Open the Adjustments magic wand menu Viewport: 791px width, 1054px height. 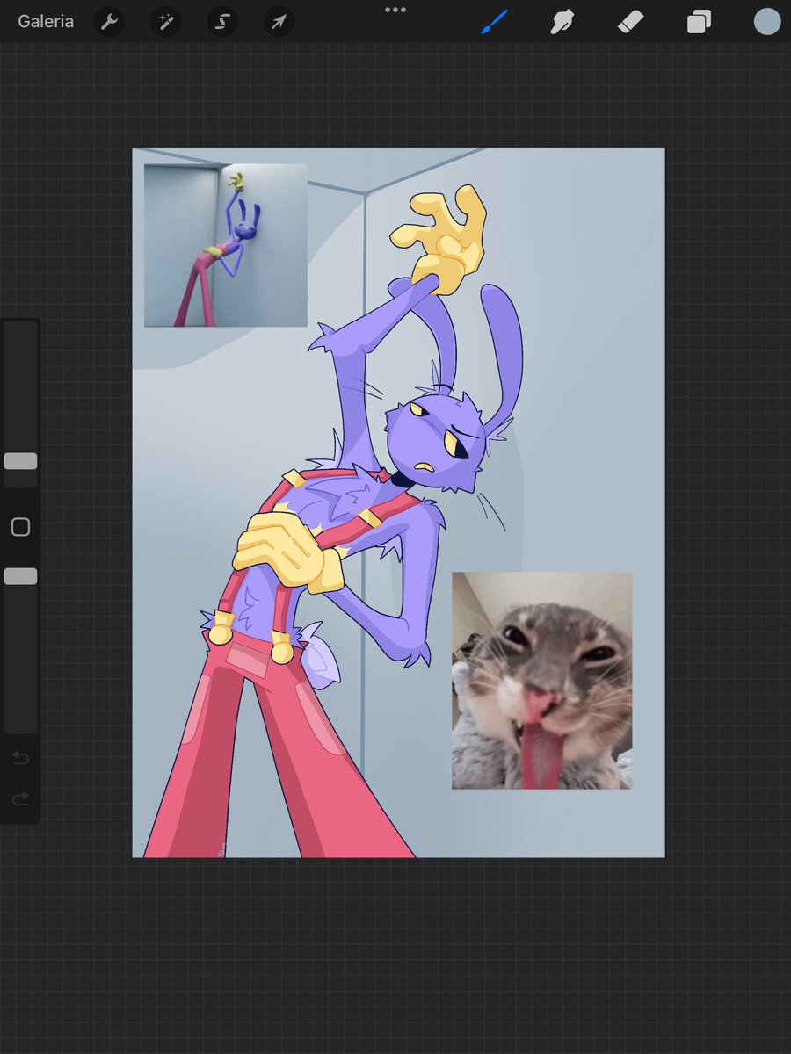tap(165, 22)
